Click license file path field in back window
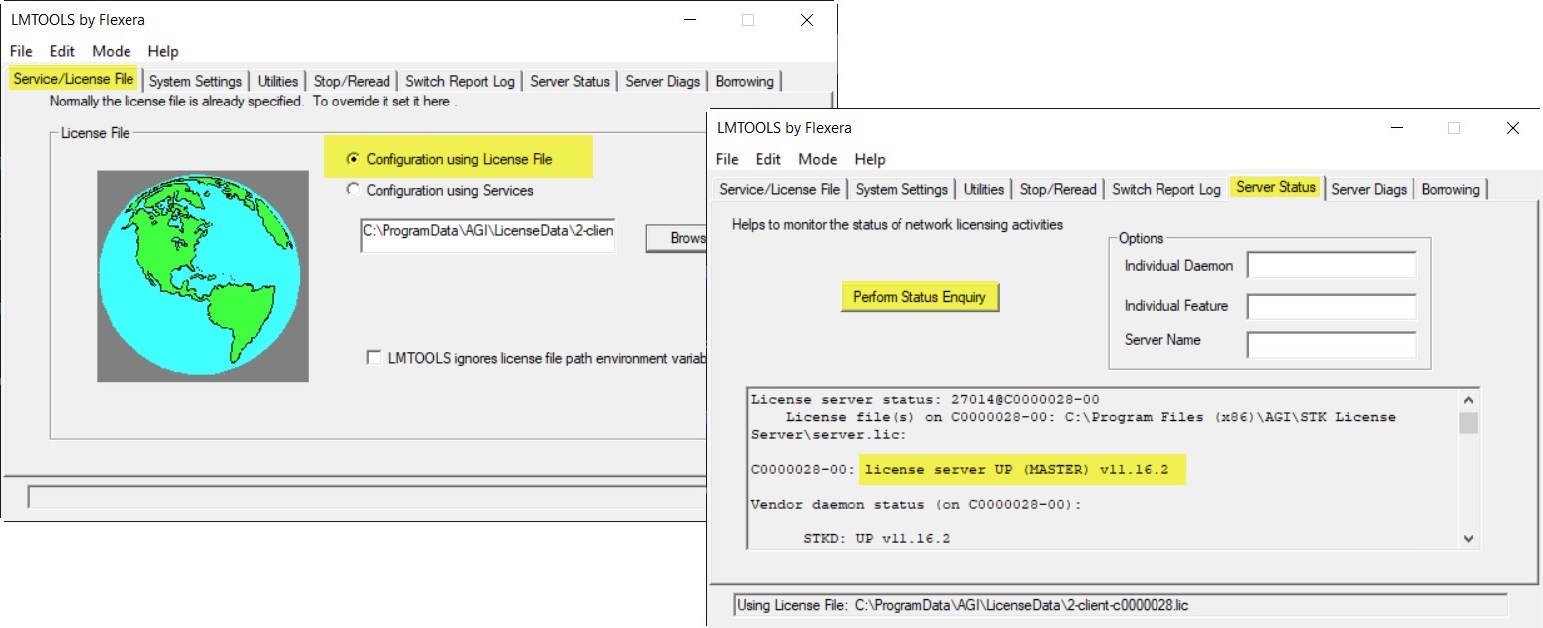Image resolution: width=1543 pixels, height=628 pixels. click(488, 235)
